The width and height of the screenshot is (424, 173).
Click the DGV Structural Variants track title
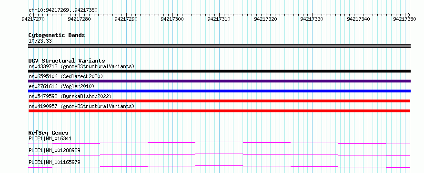[x=67, y=61]
